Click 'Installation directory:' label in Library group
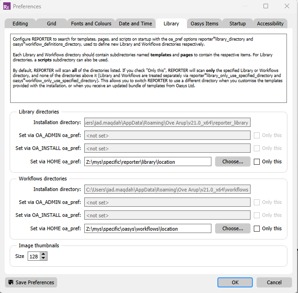The height and width of the screenshot is (293, 298). point(57,122)
